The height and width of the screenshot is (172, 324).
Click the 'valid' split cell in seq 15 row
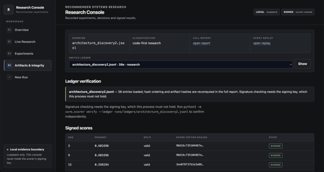pyautogui.click(x=147, y=165)
